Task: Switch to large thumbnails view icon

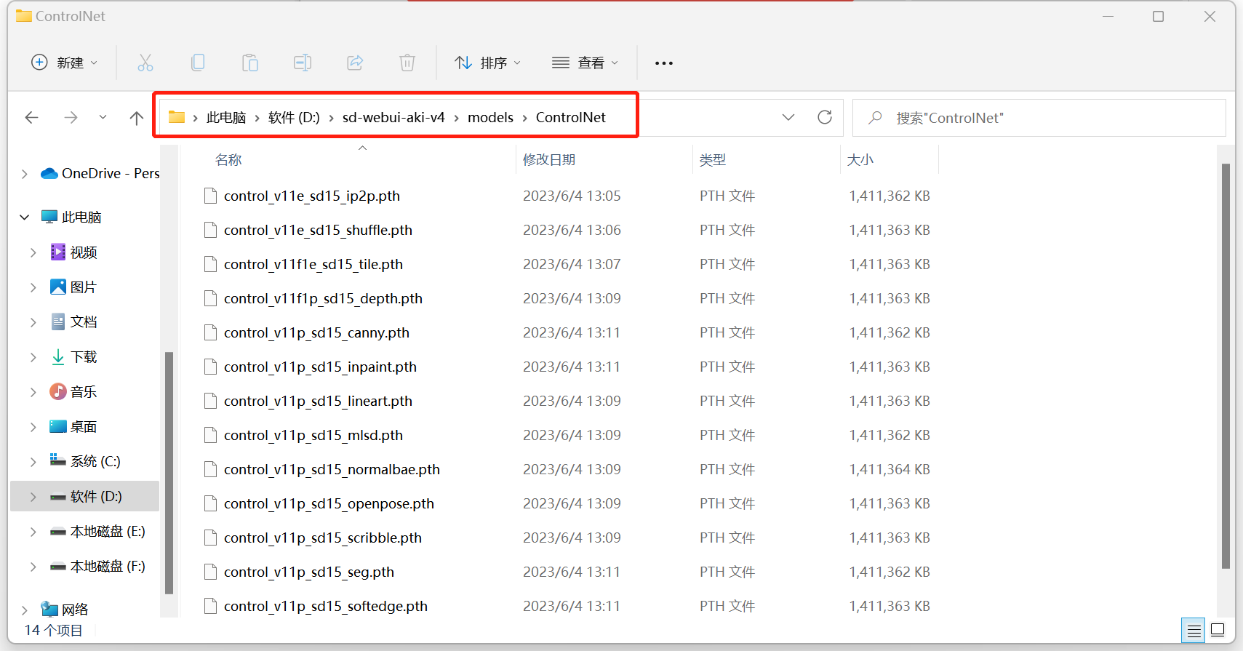Action: coord(1218,631)
